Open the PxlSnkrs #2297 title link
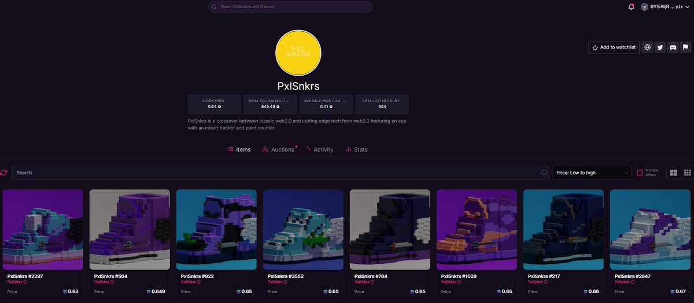The width and height of the screenshot is (694, 303). point(25,276)
